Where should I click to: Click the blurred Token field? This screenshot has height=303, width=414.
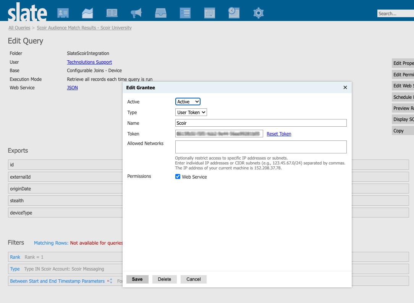point(219,134)
